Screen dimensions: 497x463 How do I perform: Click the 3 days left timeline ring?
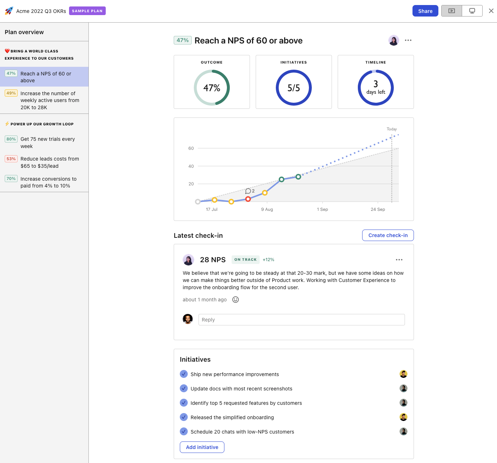376,88
